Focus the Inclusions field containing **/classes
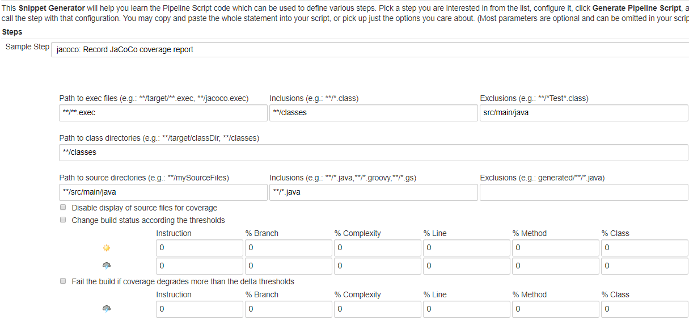Screen dimensions: 689x320 click(x=373, y=112)
